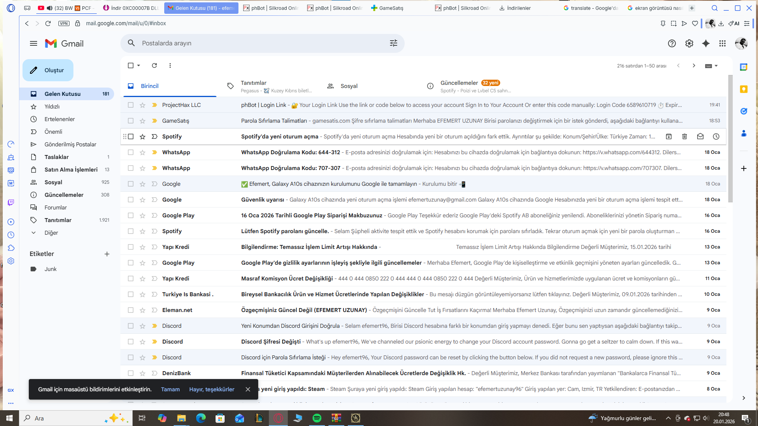
Task: Click the search options filter icon
Action: [394, 43]
